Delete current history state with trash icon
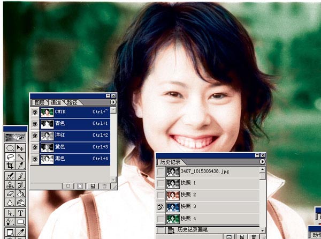 point(254,236)
